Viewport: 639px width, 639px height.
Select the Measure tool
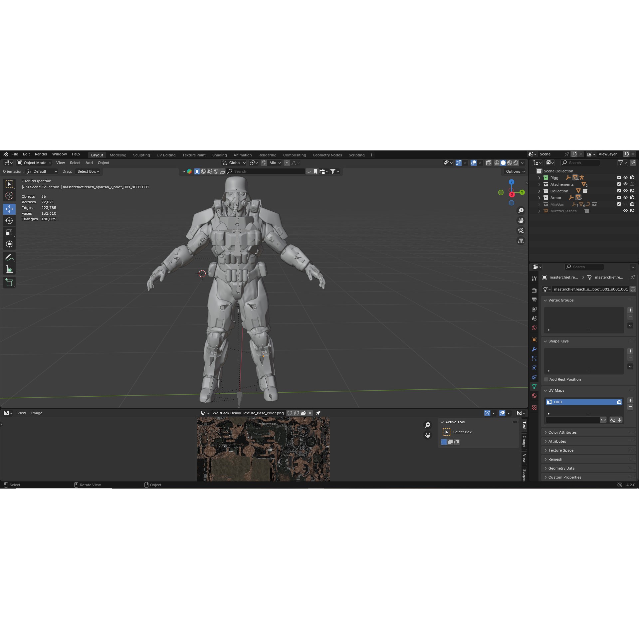pos(9,269)
